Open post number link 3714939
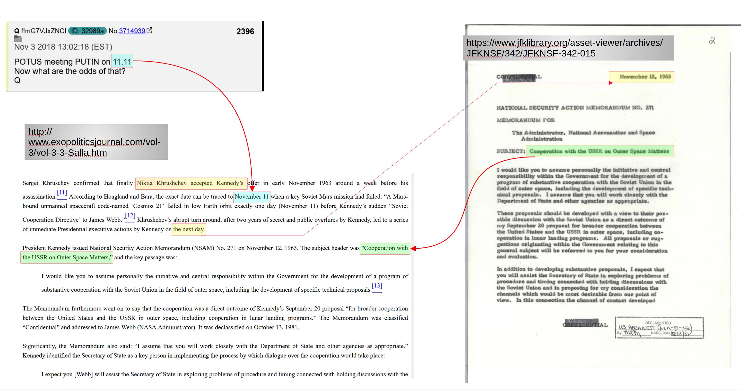 point(132,31)
